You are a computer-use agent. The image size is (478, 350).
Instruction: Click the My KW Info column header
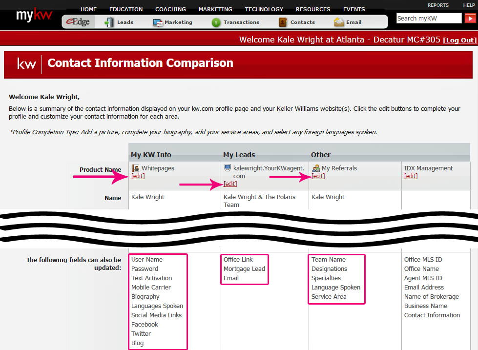(x=151, y=155)
